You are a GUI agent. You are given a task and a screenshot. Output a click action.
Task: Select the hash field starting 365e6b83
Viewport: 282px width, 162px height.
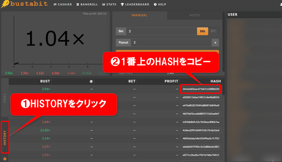[x=201, y=89]
